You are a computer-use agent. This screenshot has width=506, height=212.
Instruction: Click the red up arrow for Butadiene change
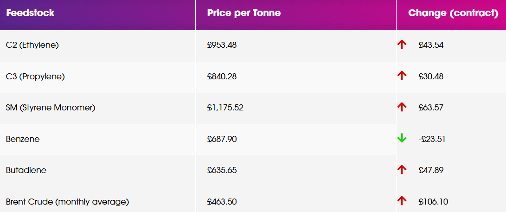(x=402, y=170)
